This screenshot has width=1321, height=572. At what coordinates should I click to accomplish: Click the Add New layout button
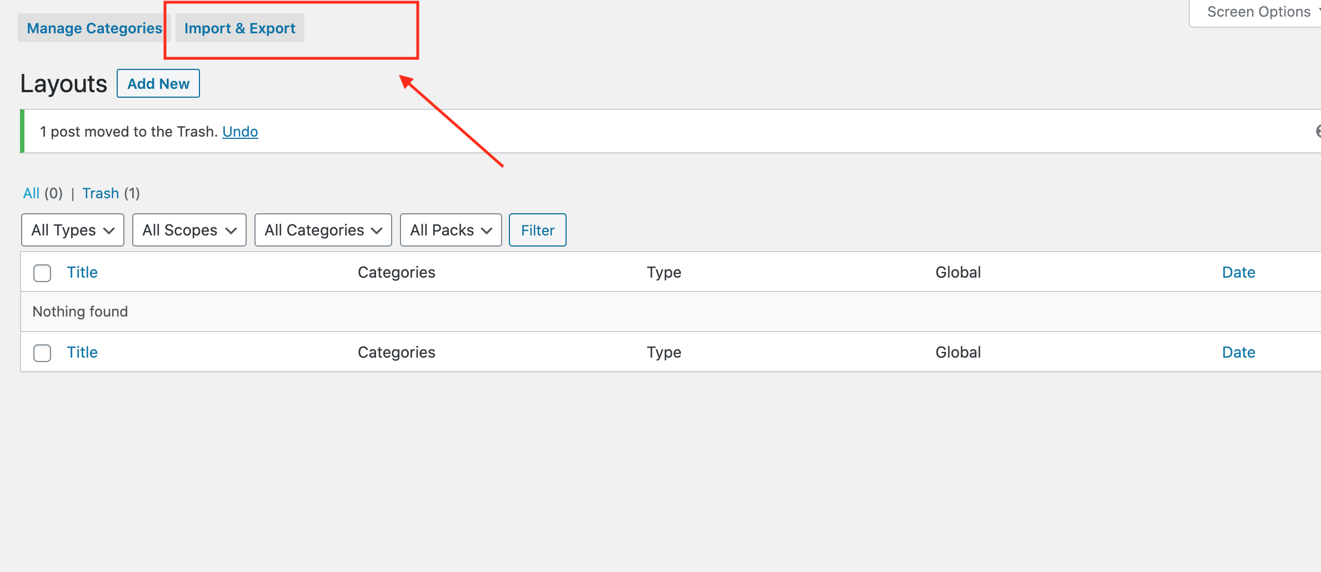pyautogui.click(x=158, y=83)
